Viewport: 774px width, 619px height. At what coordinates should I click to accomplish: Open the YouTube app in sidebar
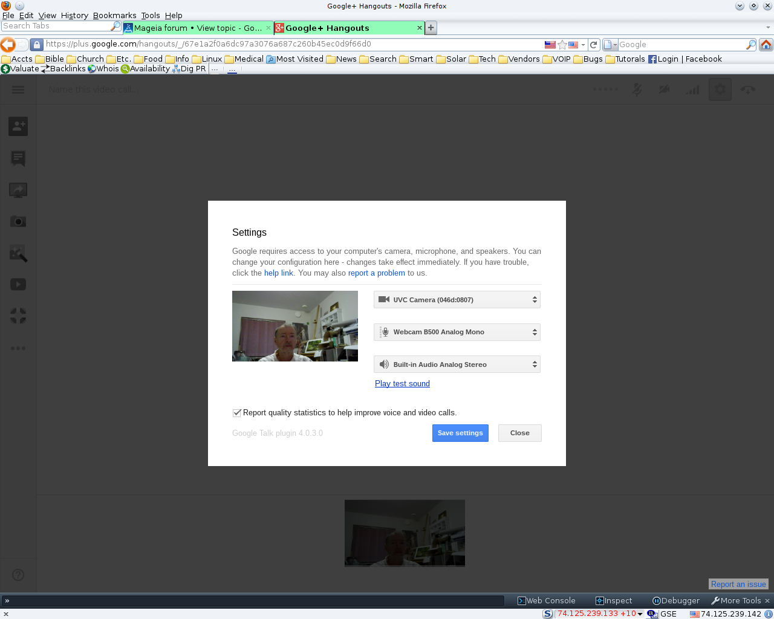18,284
